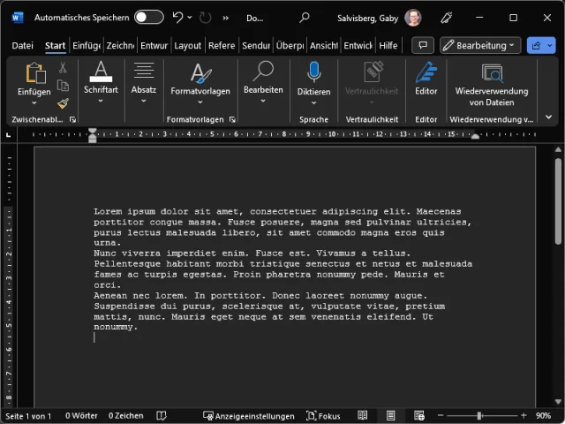Open the comments speech bubble button
The width and height of the screenshot is (565, 424).
pos(423,45)
